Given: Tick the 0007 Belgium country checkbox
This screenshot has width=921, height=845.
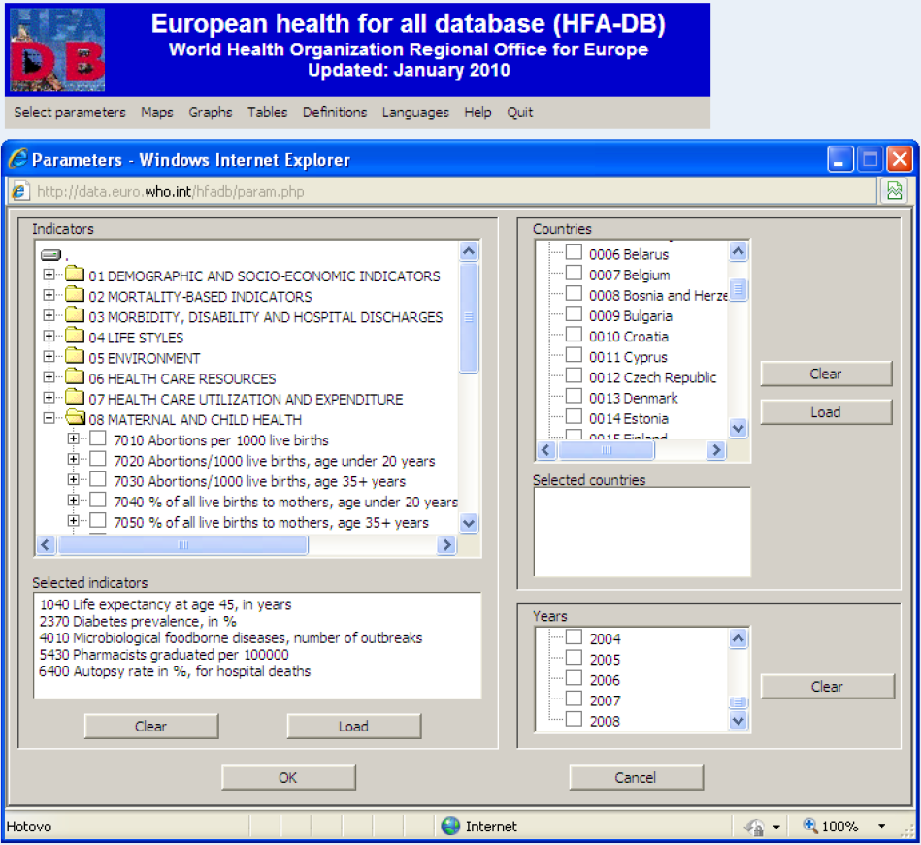Looking at the screenshot, I should click(574, 273).
